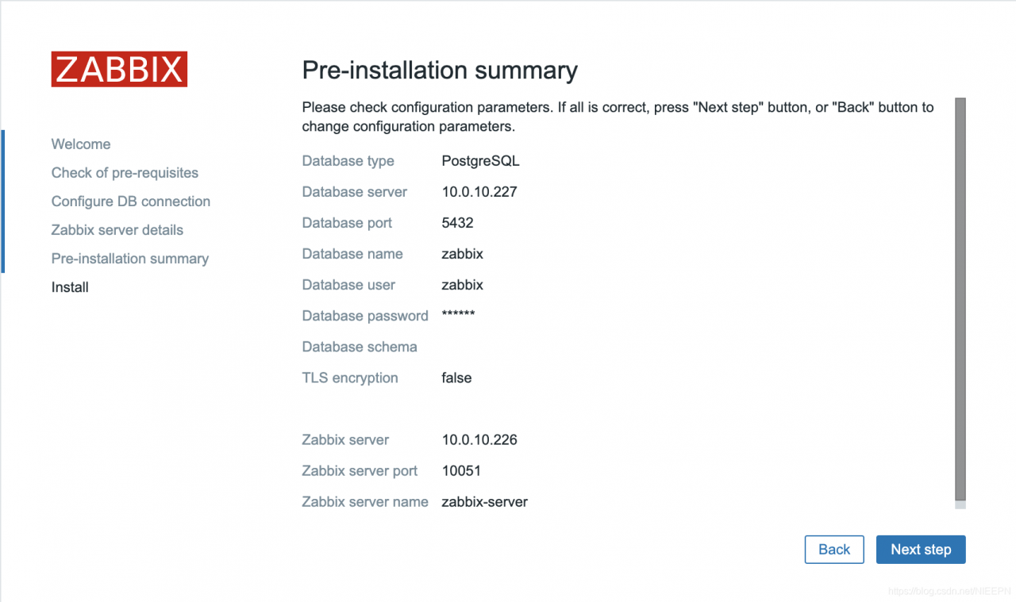This screenshot has height=602, width=1016.
Task: Click the Zabbix server port 10051
Action: tap(461, 470)
